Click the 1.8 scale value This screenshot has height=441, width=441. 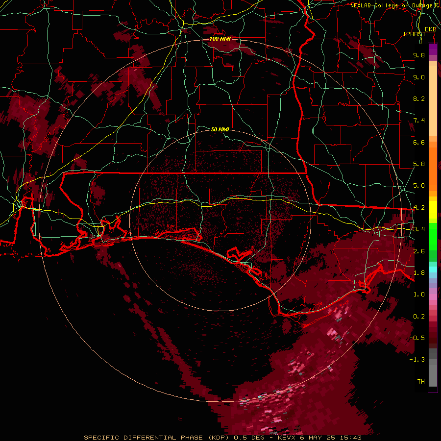coord(419,273)
